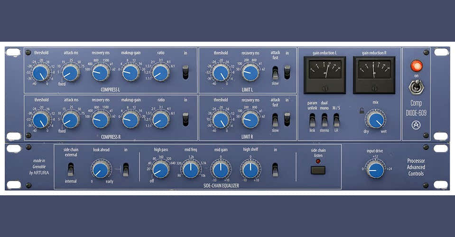Flip the Limit R attack fast/slow switch
This screenshot has width=455, height=237.
tap(275, 120)
